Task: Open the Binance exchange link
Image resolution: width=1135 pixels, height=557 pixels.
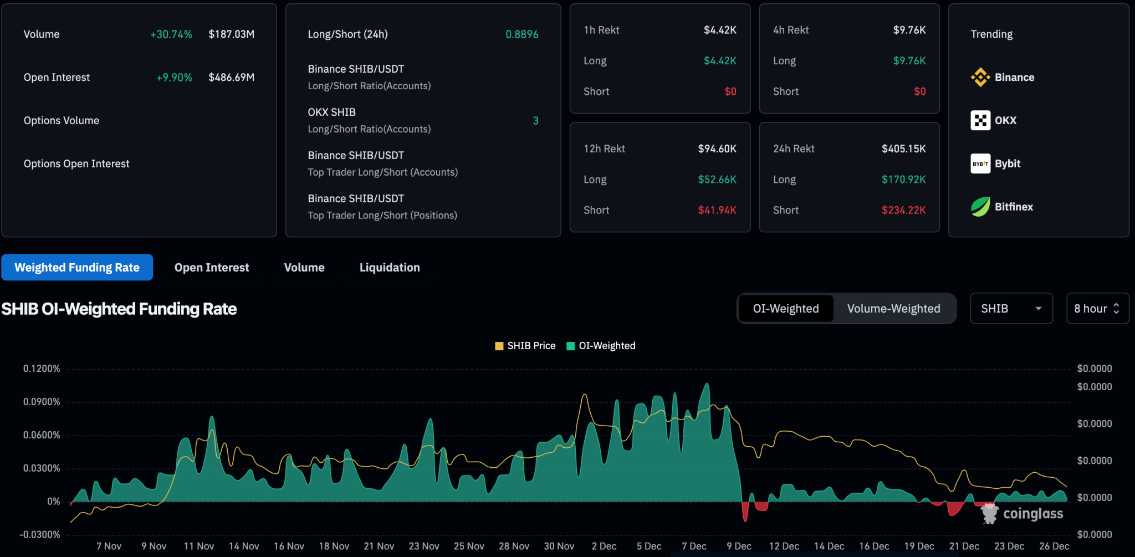Action: click(x=1014, y=77)
